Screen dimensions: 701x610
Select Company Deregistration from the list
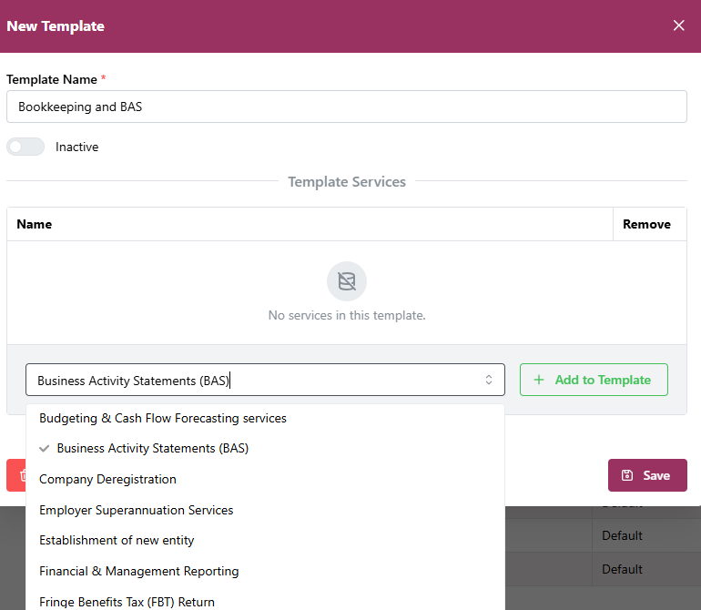pos(107,479)
